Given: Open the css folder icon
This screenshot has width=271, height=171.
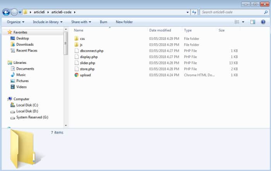Looking at the screenshot, I should (76, 39).
